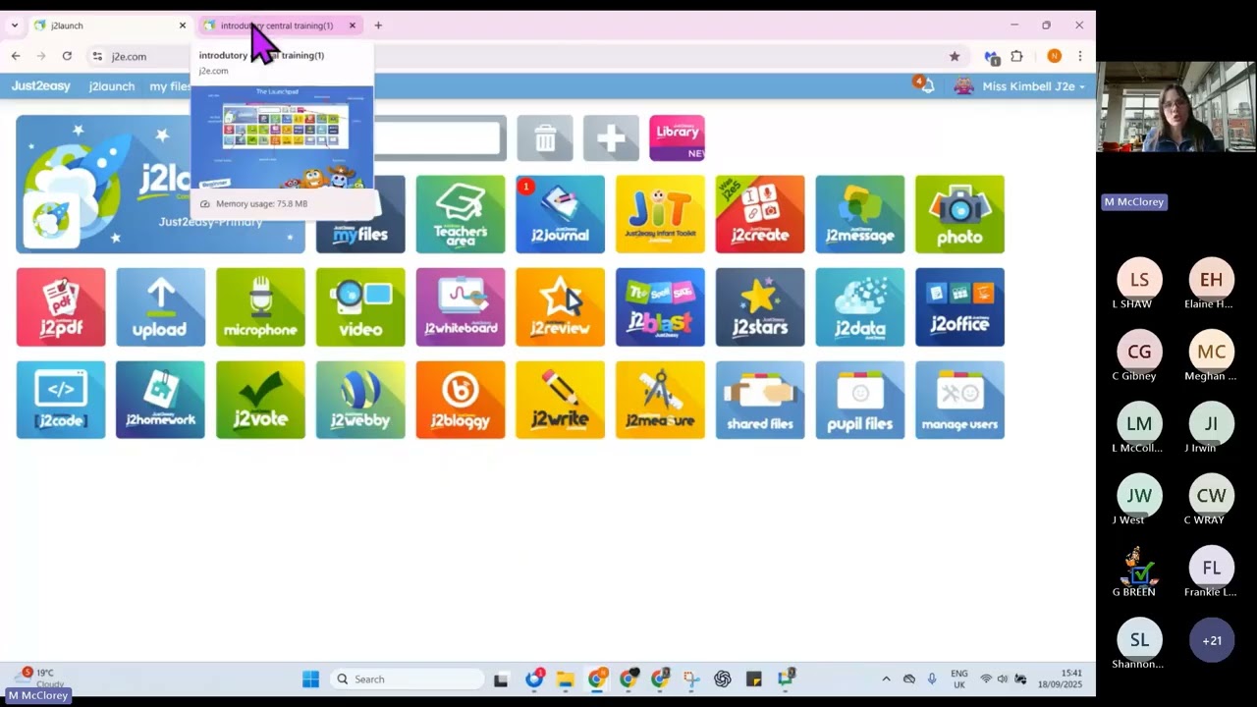
Task: Open the tab search dropdown arrow
Action: click(x=14, y=26)
